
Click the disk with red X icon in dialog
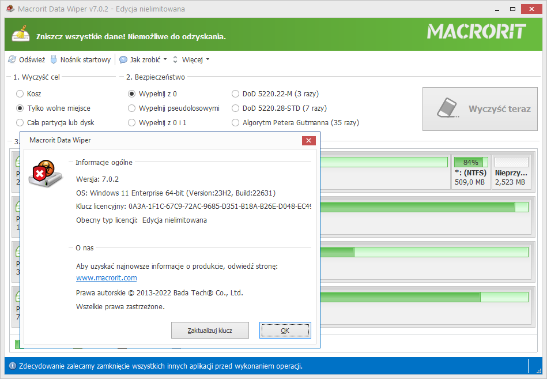(45, 174)
